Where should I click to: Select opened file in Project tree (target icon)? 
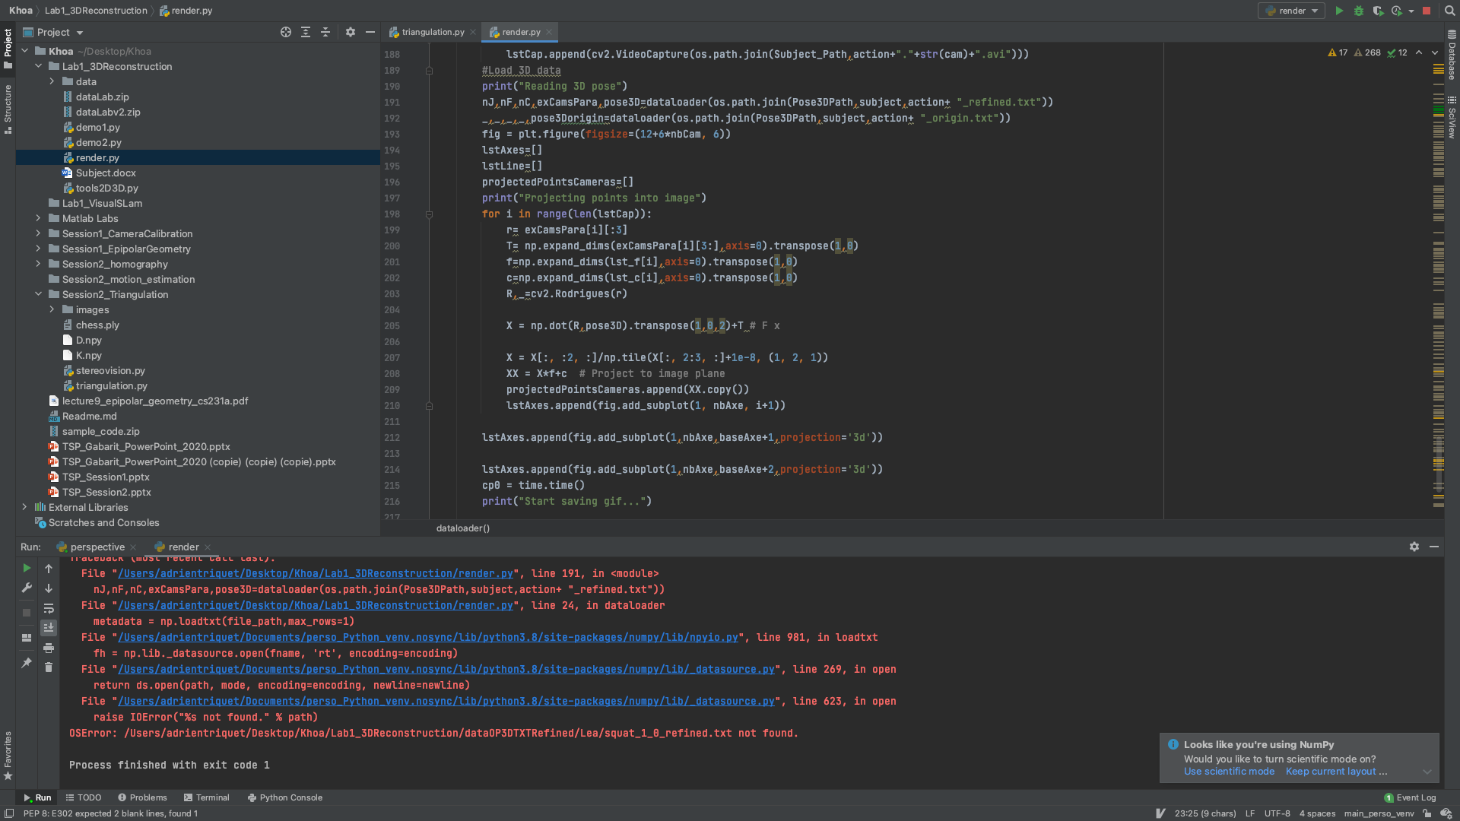[x=286, y=32]
